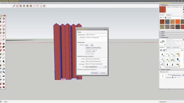Select the Push/Pull tool in left toolbox

(4, 44)
